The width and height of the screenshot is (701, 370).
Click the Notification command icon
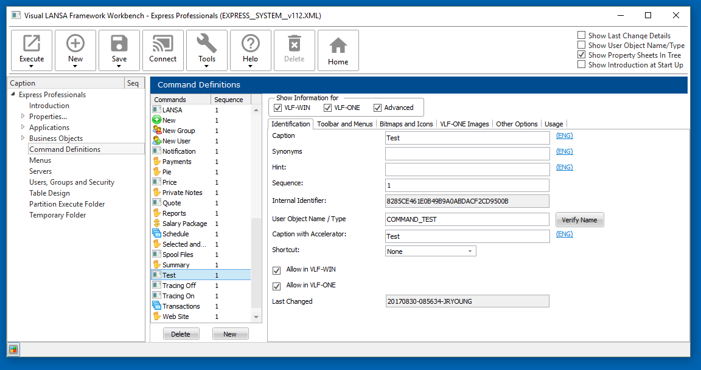(x=156, y=151)
